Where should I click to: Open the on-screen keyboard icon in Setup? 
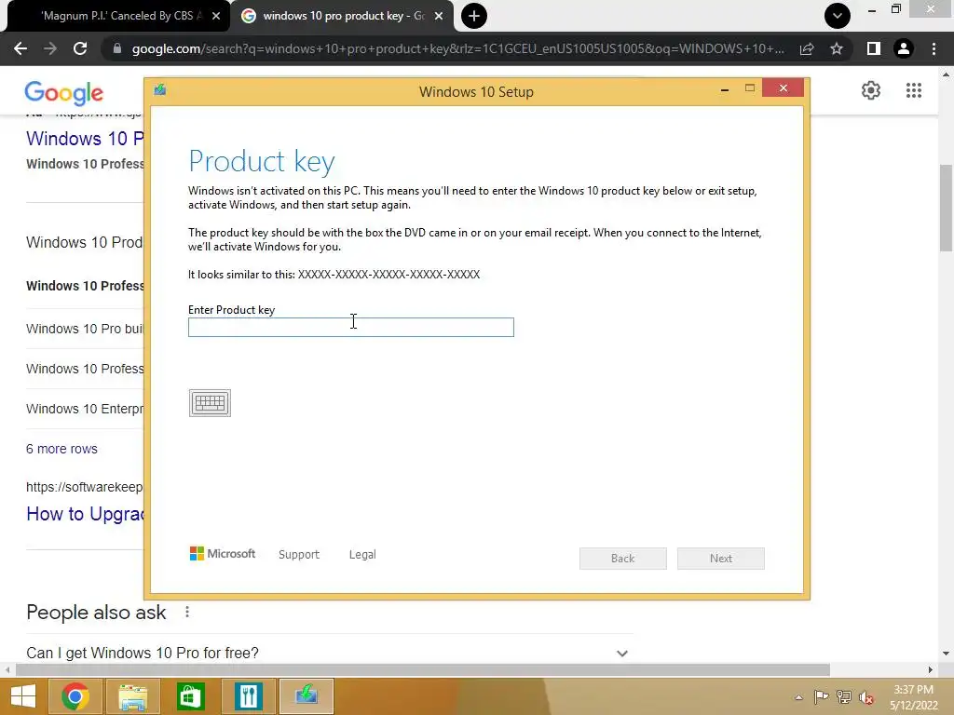pyautogui.click(x=210, y=403)
